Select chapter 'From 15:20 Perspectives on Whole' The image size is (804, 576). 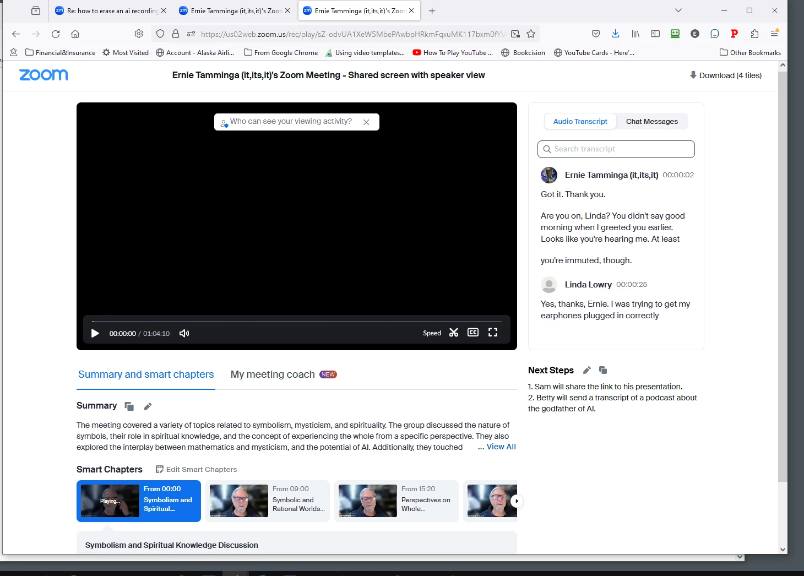coord(396,501)
